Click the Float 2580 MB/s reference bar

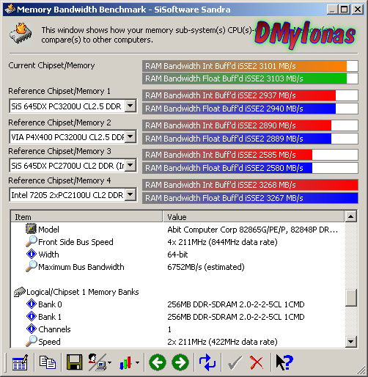tap(250, 168)
